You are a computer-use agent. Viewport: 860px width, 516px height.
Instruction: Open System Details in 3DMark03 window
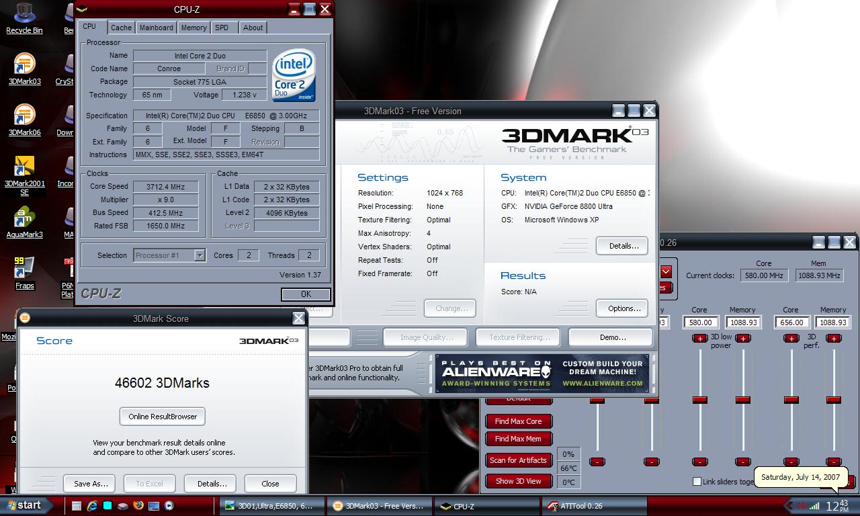pos(622,246)
